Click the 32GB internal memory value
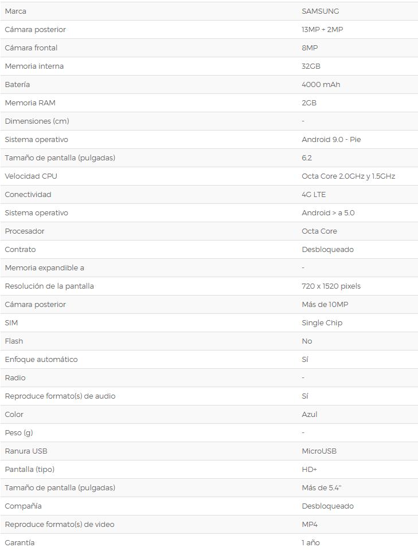The width and height of the screenshot is (418, 555). click(x=311, y=66)
